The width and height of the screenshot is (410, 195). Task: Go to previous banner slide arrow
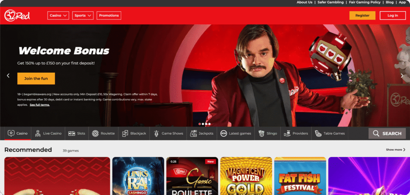pyautogui.click(x=8, y=76)
